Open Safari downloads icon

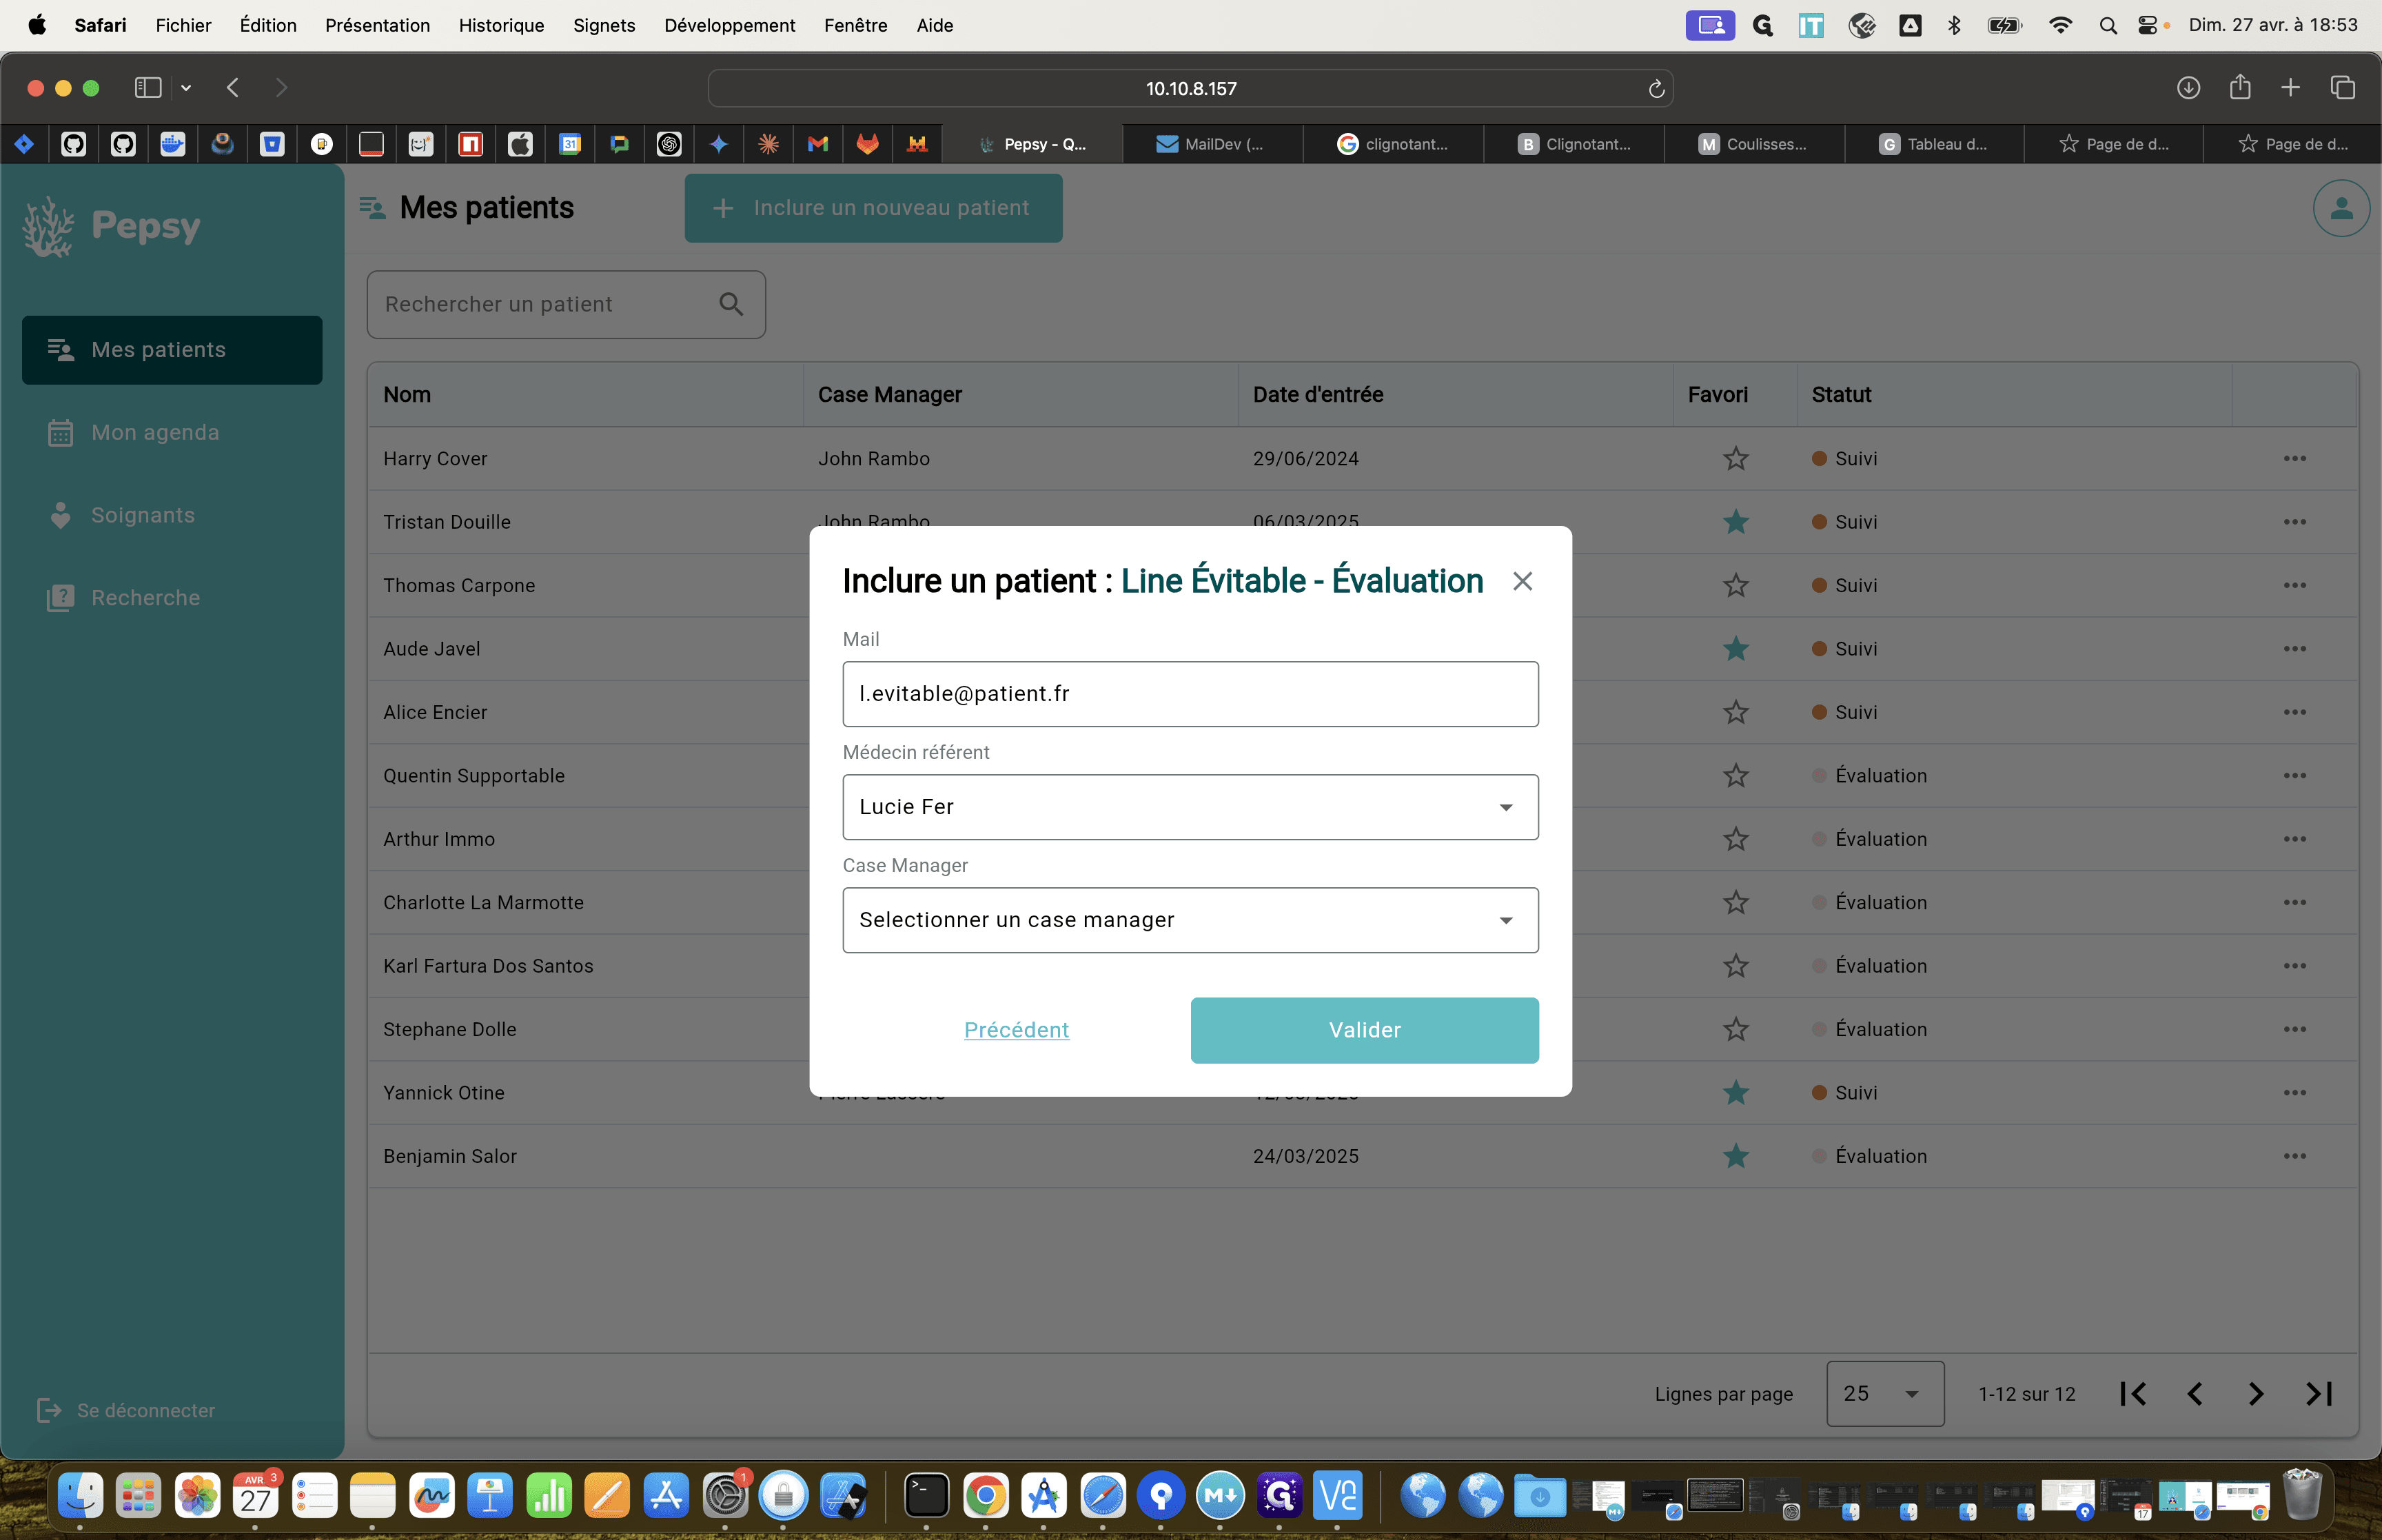[x=2188, y=88]
